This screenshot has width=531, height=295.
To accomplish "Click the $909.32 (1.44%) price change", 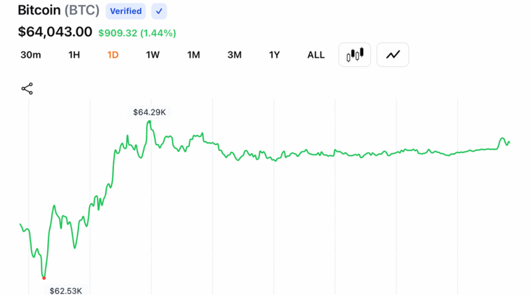I will 137,33.
